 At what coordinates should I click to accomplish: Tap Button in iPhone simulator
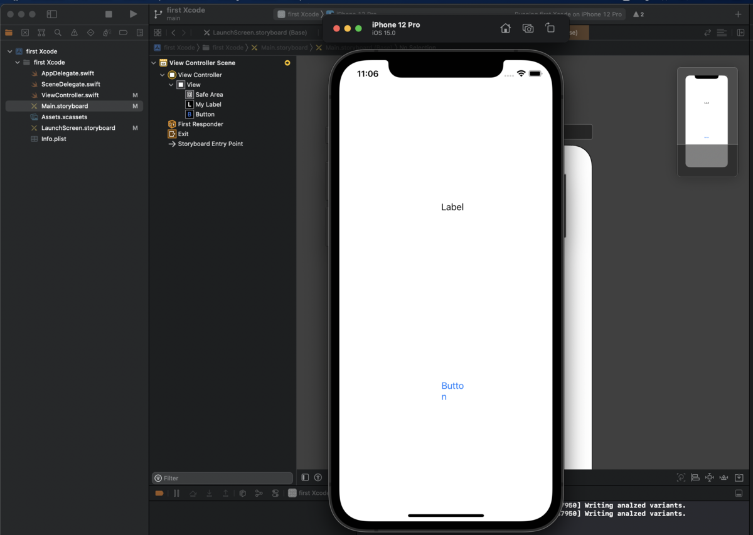pyautogui.click(x=452, y=391)
